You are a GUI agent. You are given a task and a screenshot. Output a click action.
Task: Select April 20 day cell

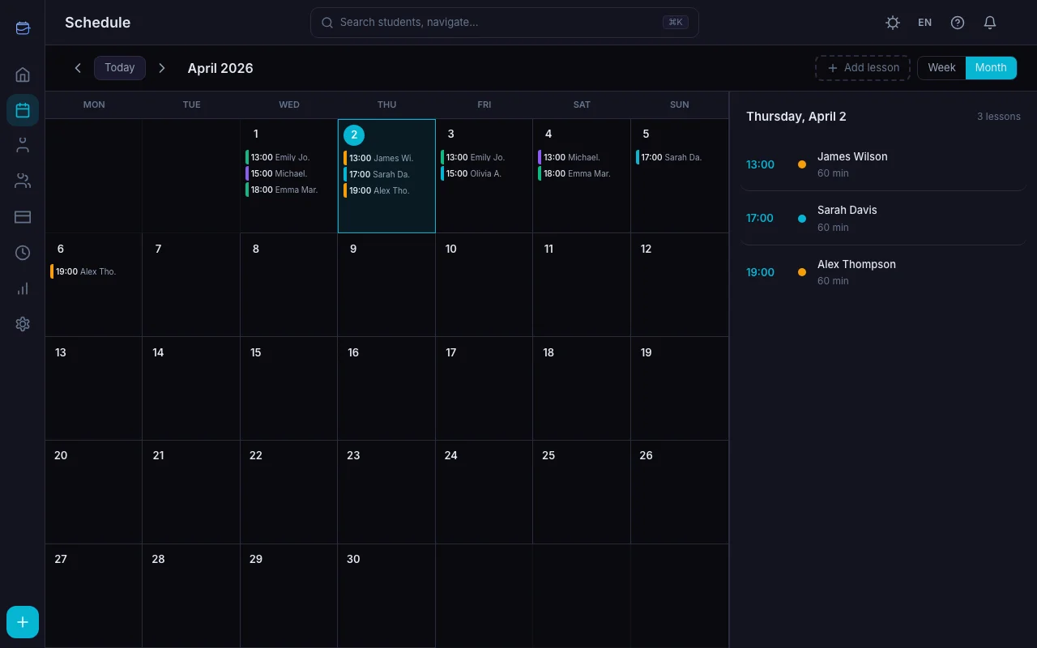pyautogui.click(x=93, y=492)
